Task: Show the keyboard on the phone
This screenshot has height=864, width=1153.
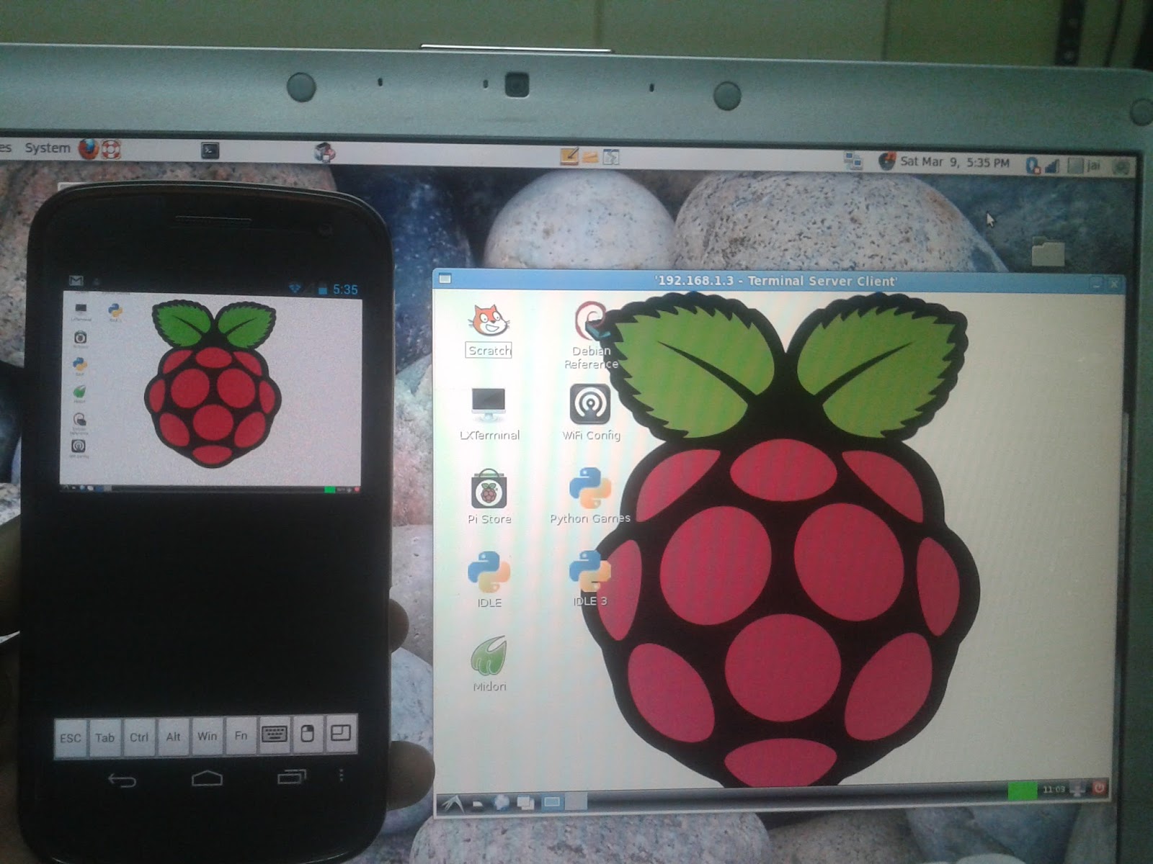Action: (275, 734)
